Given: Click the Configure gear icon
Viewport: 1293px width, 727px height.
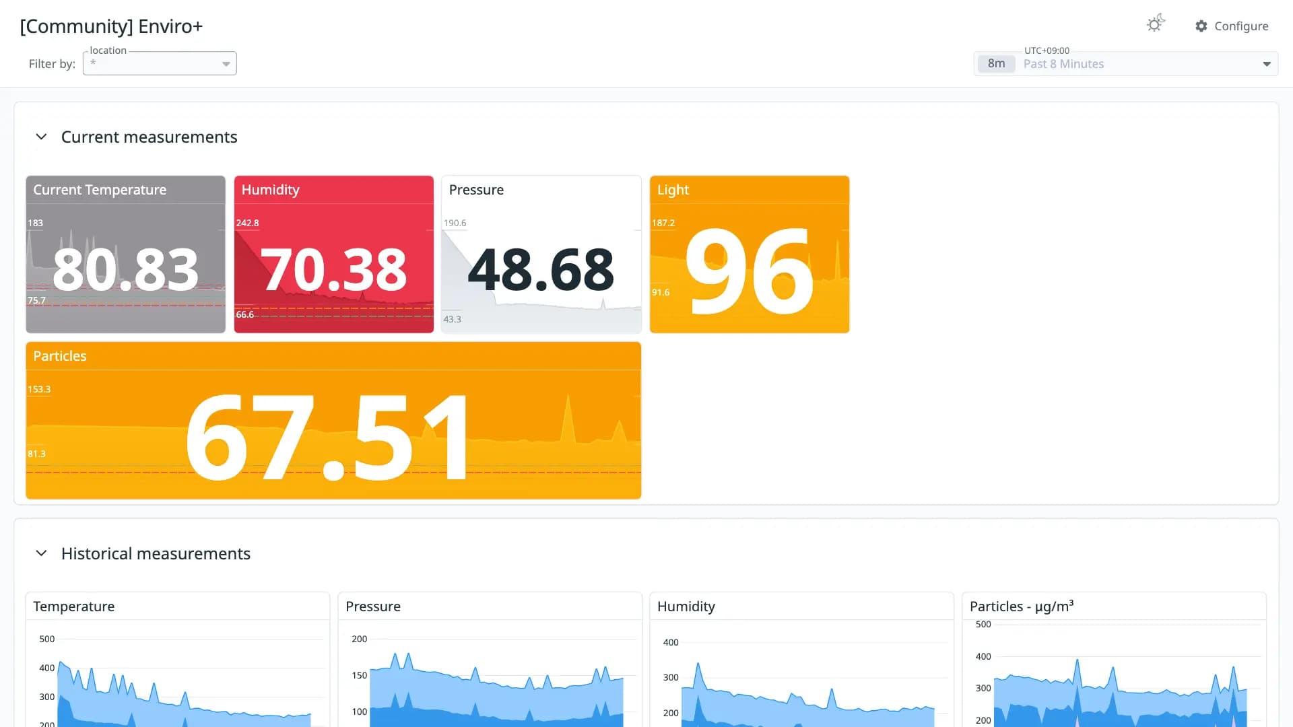Looking at the screenshot, I should click(1201, 26).
